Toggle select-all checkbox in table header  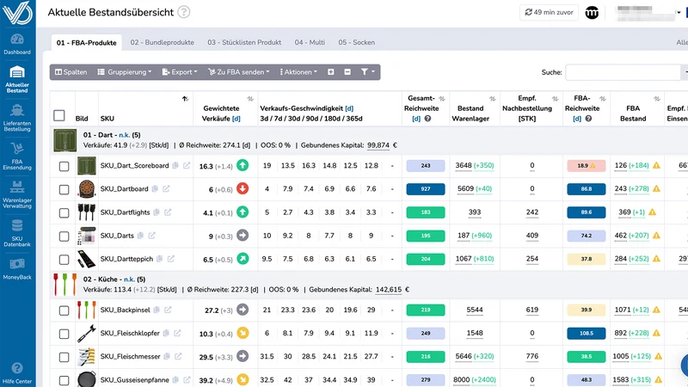(59, 115)
